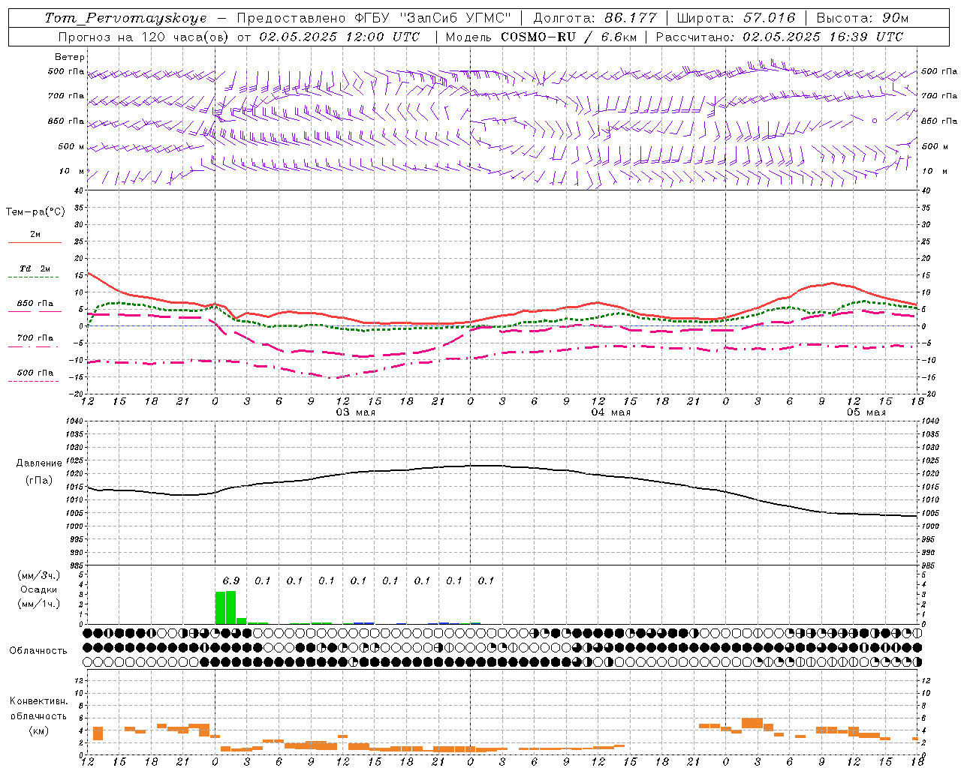961x768 pixels.
Task: Click the Долгота: 86.177 value
Action: 595,18
